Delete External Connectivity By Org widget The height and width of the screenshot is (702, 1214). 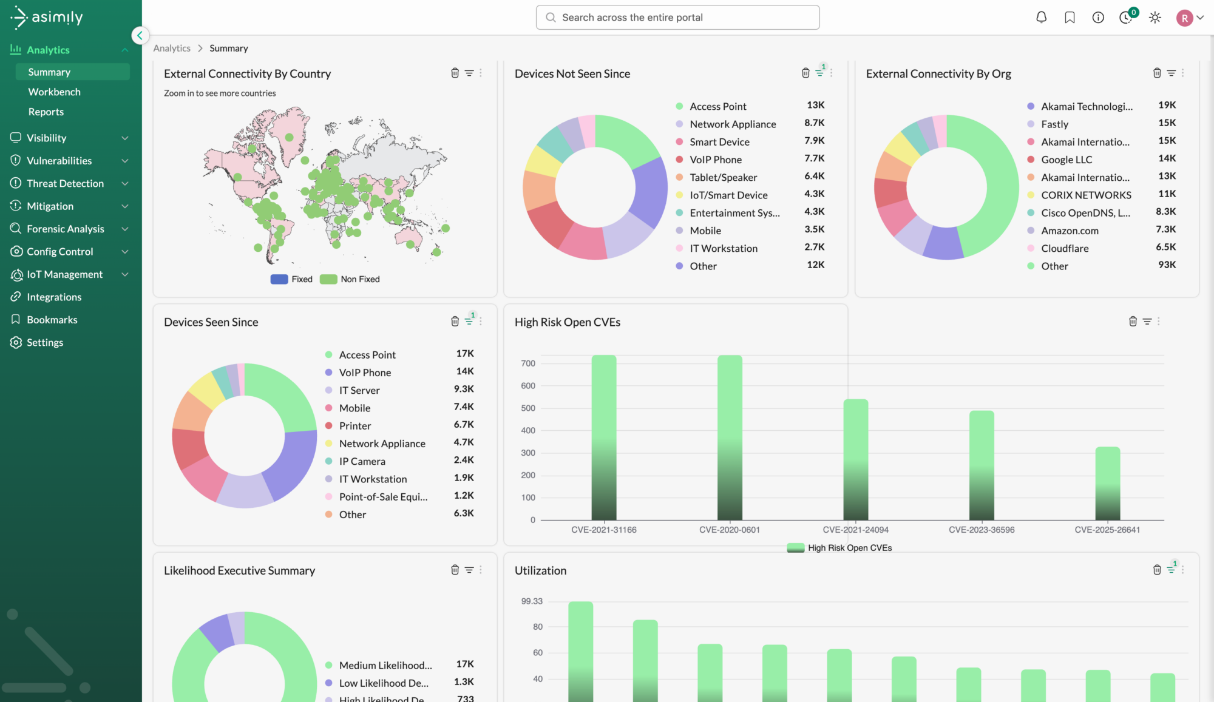click(x=1157, y=73)
